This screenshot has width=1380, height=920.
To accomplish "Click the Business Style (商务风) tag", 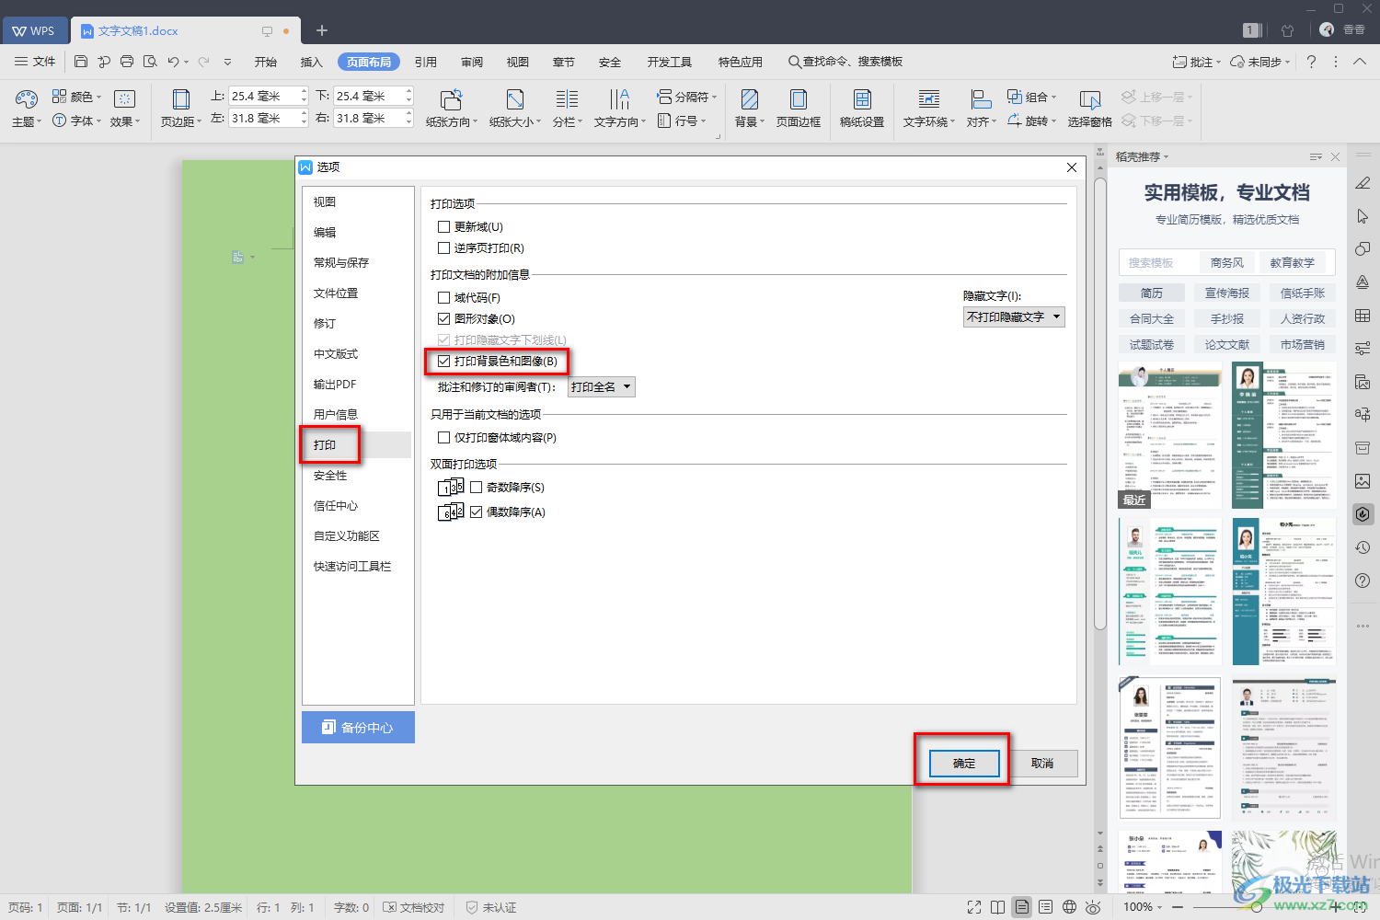I will click(1227, 262).
